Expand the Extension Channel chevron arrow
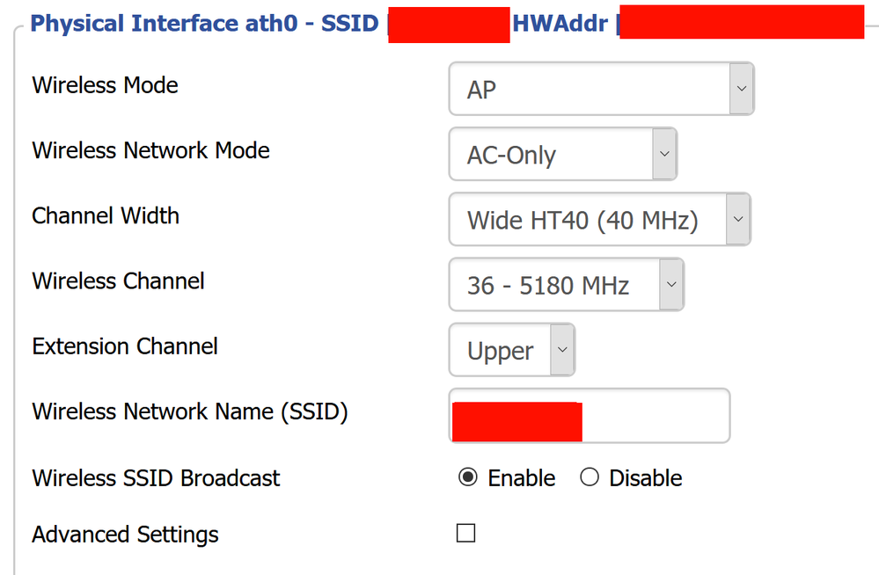The width and height of the screenshot is (879, 575). [x=562, y=350]
